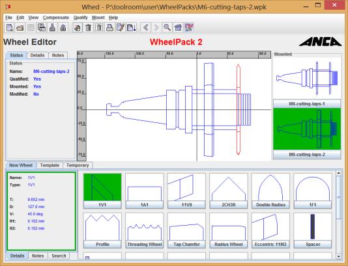Open the View menu
Viewport: 348px width, 266px height.
pos(33,18)
